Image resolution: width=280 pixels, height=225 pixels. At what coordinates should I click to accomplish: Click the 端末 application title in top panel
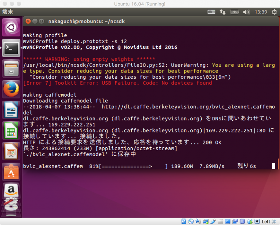[x=8, y=12]
